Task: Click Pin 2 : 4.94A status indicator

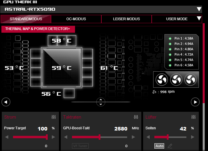Action: (170, 44)
